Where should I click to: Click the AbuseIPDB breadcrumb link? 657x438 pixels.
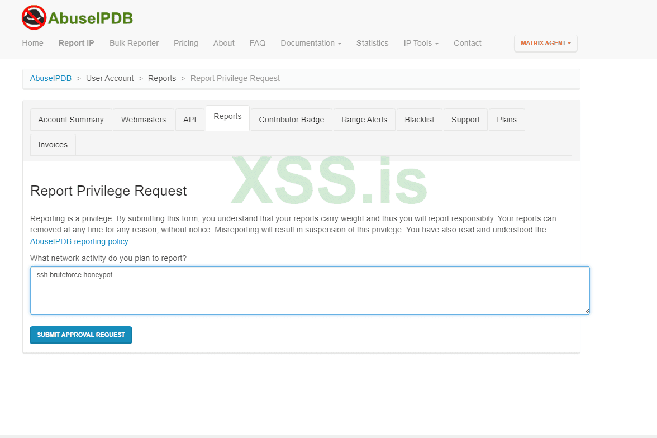point(51,78)
